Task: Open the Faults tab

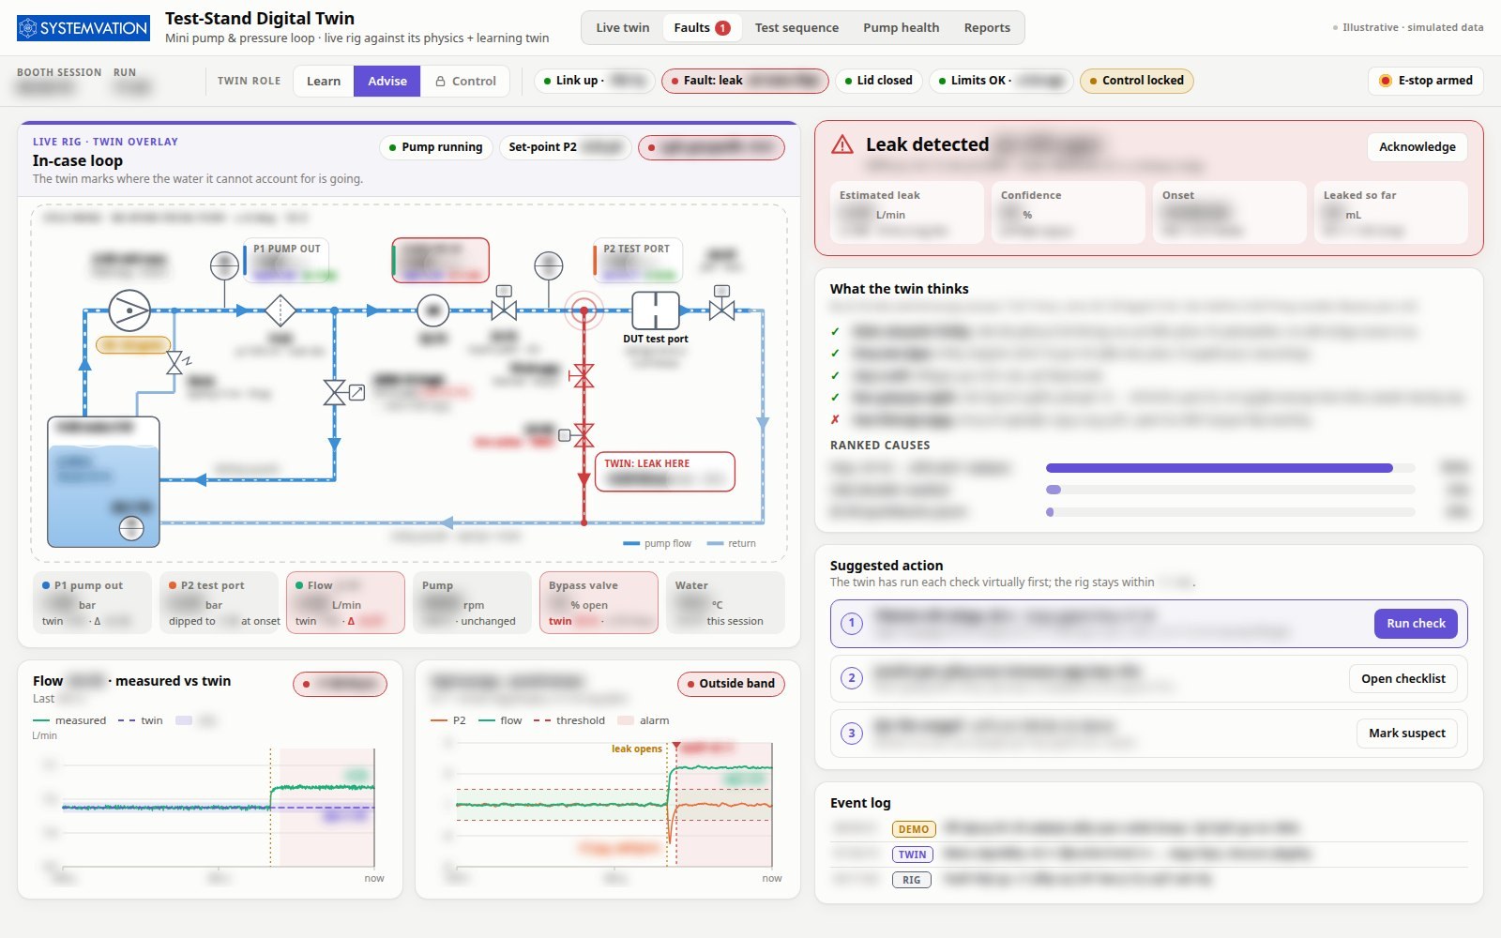Action: click(702, 28)
